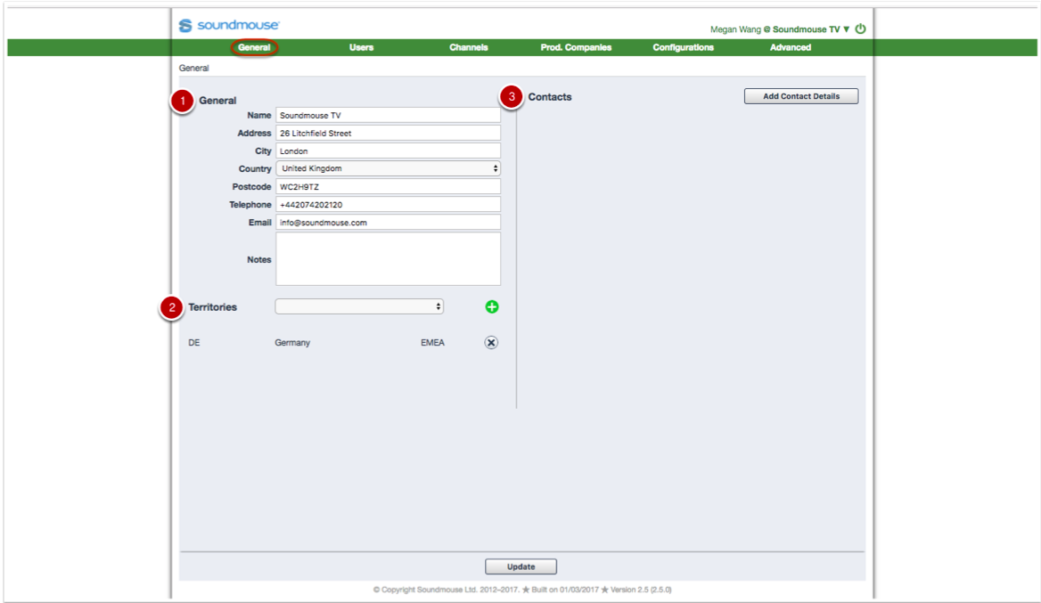Open the Channels tab
Screen dimensions: 1041x603
[x=469, y=47]
